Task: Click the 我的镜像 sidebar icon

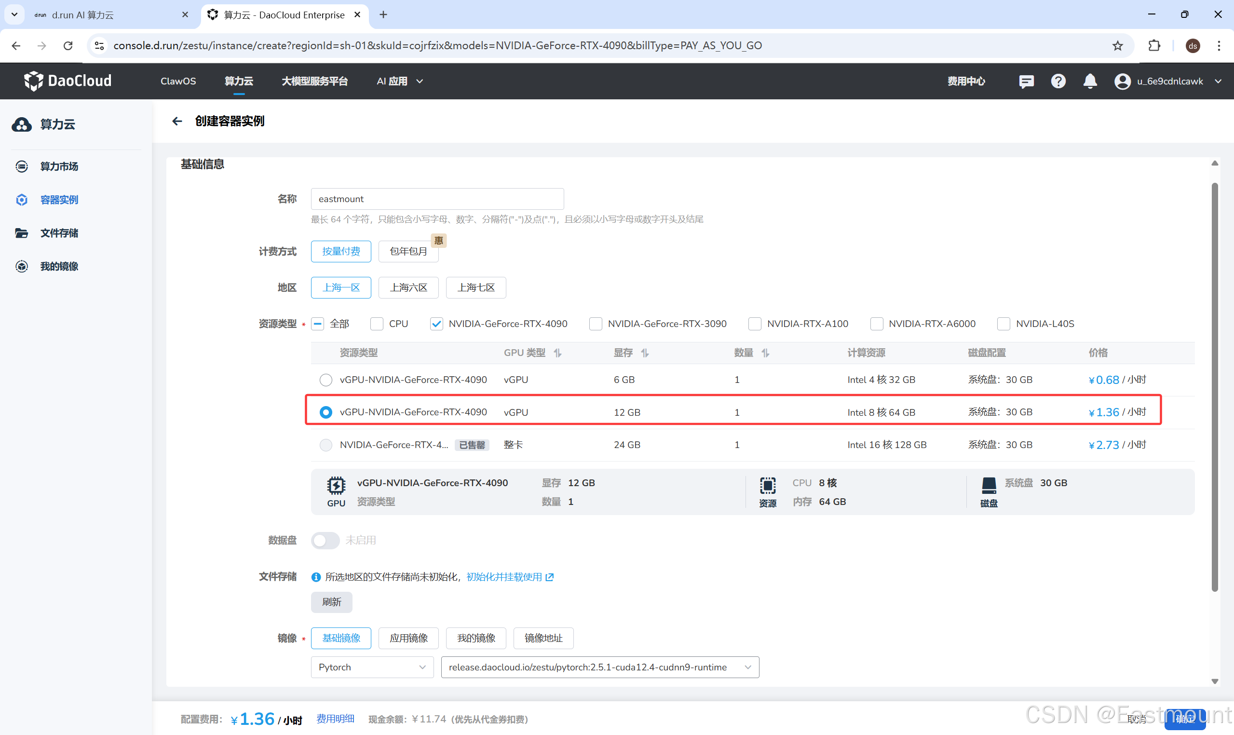Action: [x=22, y=267]
